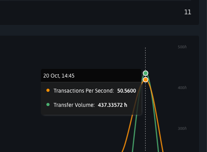This screenshot has width=207, height=152.
Task: Click the orange curve's right falling slope
Action: (158, 119)
